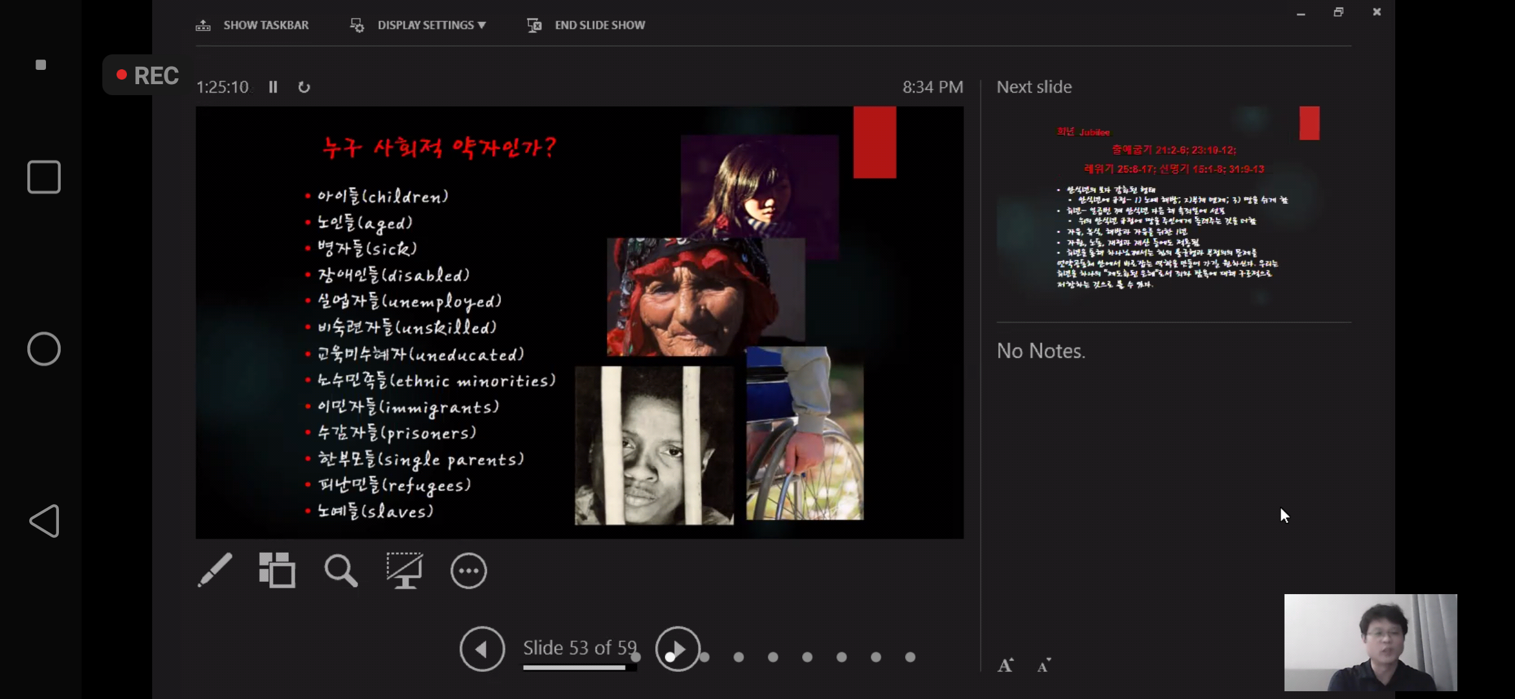Viewport: 1515px width, 699px height.
Task: Tap the Android back triangle button
Action: [44, 521]
